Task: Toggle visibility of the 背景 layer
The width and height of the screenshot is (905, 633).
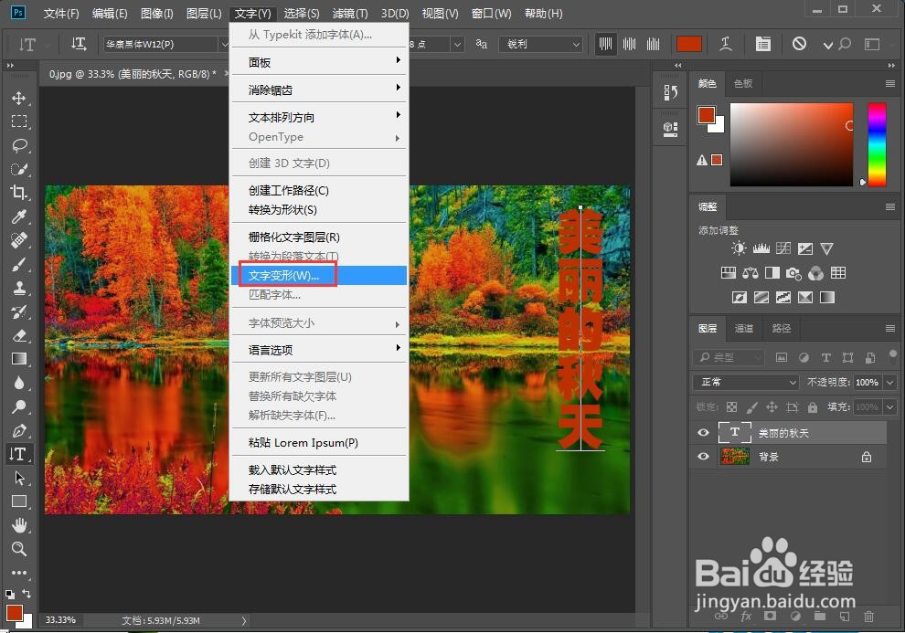Action: [702, 456]
